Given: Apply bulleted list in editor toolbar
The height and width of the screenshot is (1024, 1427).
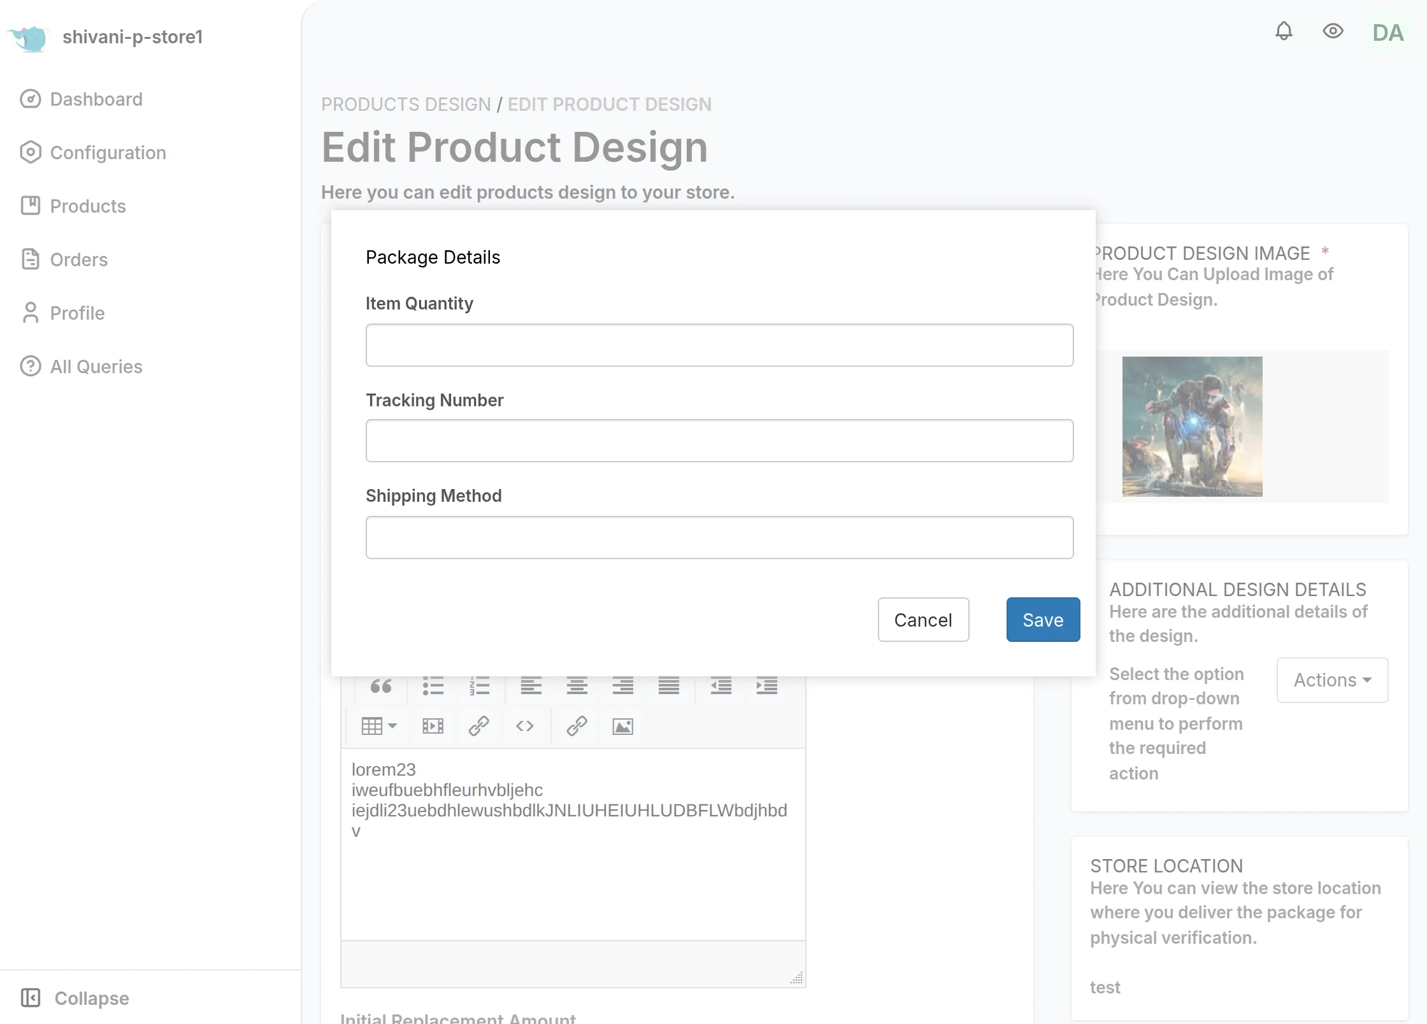Looking at the screenshot, I should click(433, 686).
